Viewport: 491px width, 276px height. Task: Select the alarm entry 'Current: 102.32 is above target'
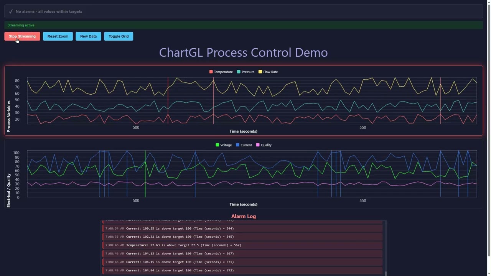click(243, 237)
